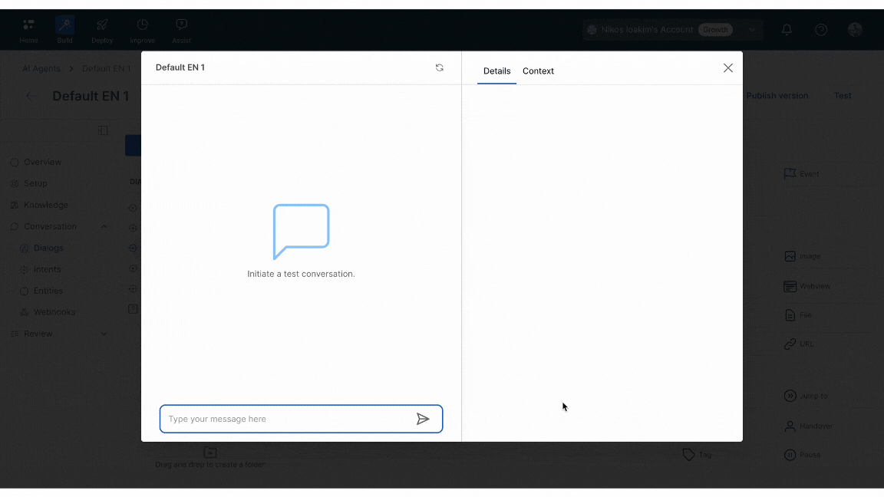This screenshot has width=884, height=497.
Task: Open the Assist section
Action: [x=181, y=31]
